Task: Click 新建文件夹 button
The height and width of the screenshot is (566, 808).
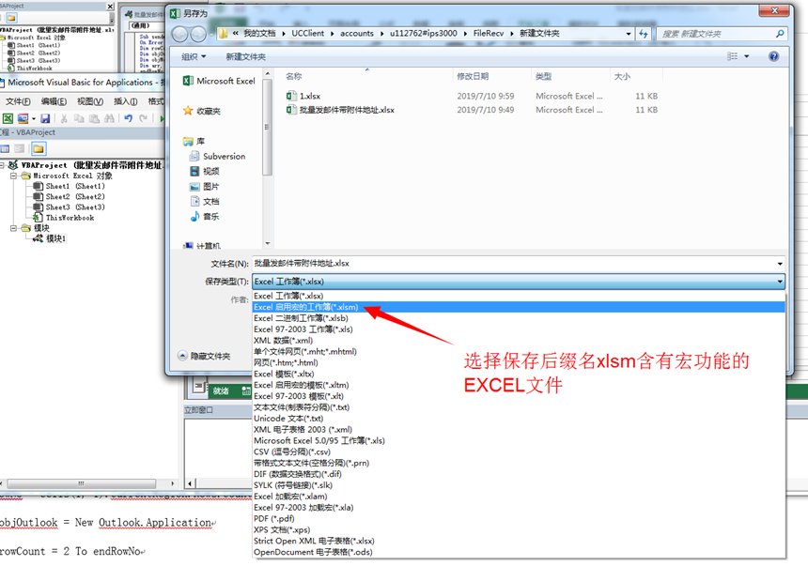Action: pyautogui.click(x=246, y=56)
